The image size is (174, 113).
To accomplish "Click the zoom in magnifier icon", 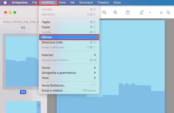I will (x=115, y=12).
